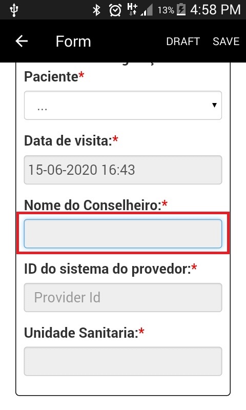
Task: Tap the Form title text
Action: click(73, 42)
